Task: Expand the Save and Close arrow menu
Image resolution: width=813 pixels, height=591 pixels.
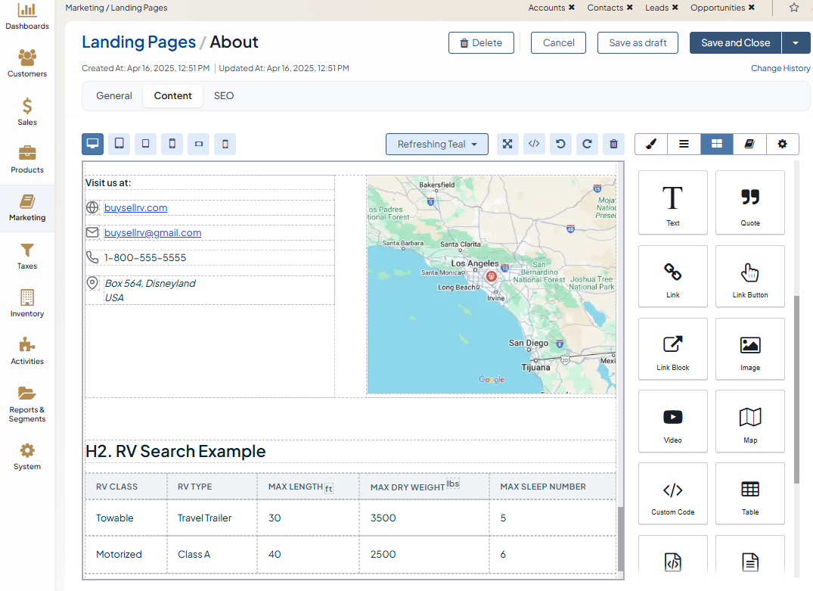Action: (796, 43)
